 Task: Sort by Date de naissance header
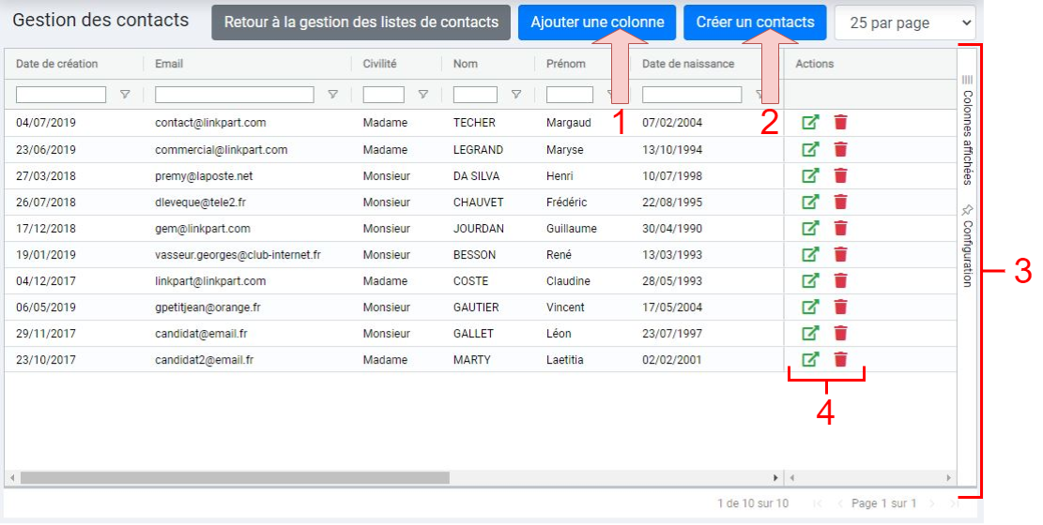coord(688,64)
